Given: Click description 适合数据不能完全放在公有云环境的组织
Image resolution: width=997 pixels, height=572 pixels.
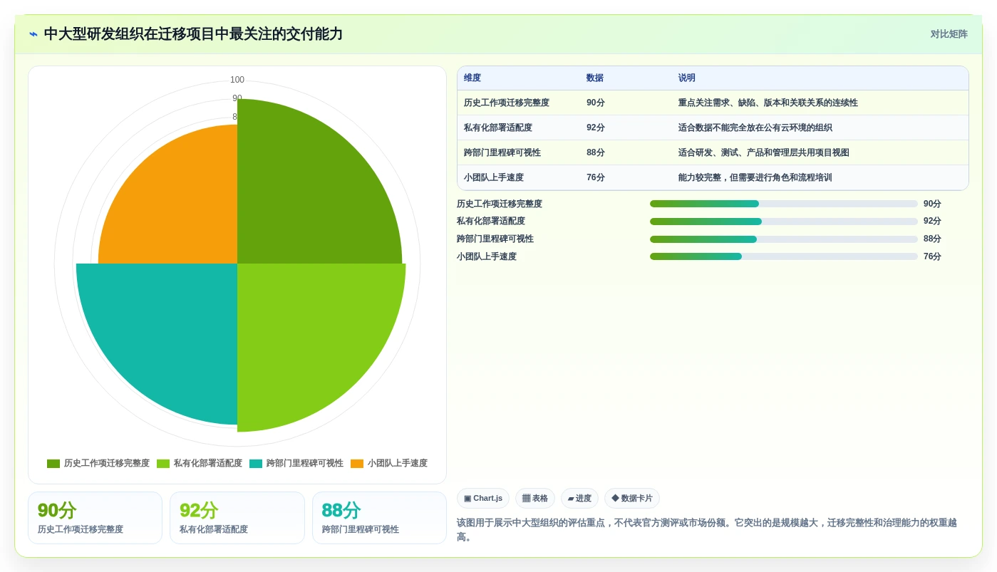Looking at the screenshot, I should click(x=755, y=128).
